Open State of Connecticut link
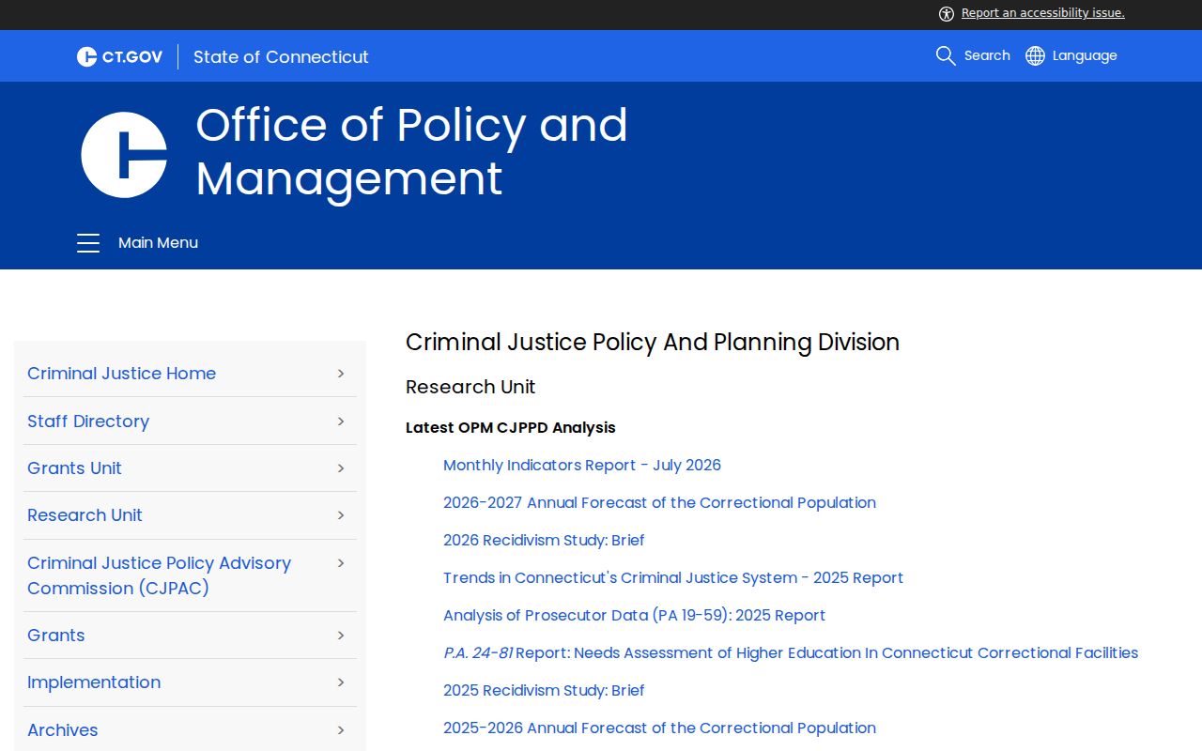This screenshot has height=751, width=1202. [281, 56]
